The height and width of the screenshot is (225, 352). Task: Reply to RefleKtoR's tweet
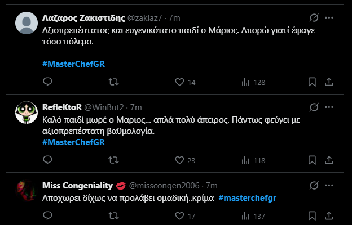pos(47,160)
